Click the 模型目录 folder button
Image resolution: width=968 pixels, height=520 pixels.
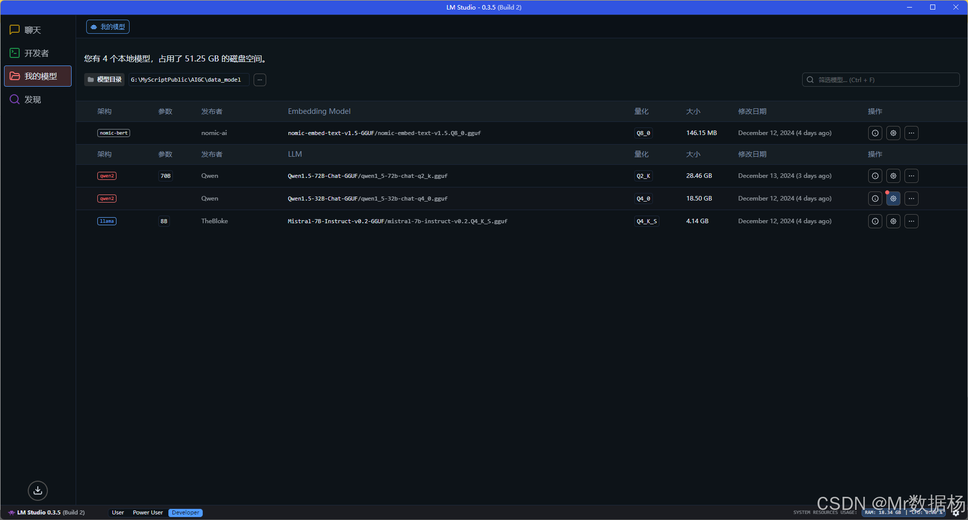[x=104, y=80]
